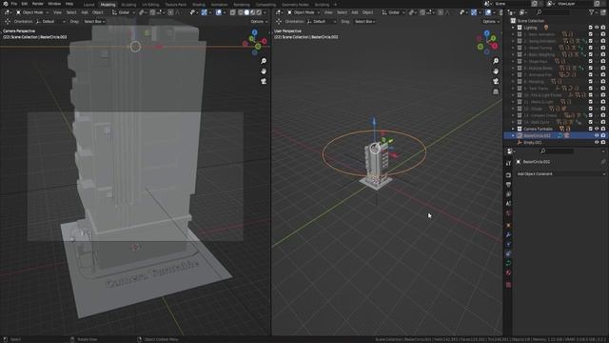Expand the Lighting collection
Viewport: 609px width, 343px height.
pyautogui.click(x=513, y=28)
